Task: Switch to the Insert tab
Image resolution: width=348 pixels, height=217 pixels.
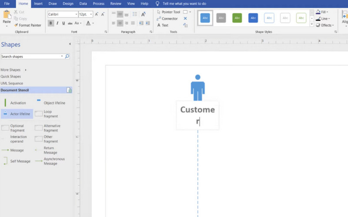Action: pos(38,3)
